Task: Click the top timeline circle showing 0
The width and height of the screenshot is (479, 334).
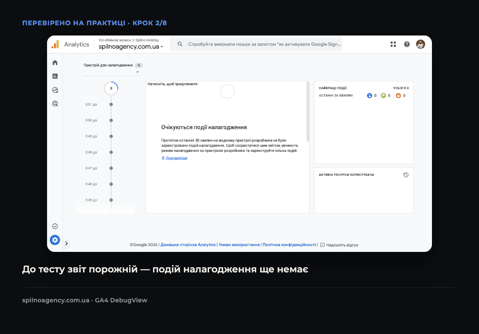Action: click(111, 89)
